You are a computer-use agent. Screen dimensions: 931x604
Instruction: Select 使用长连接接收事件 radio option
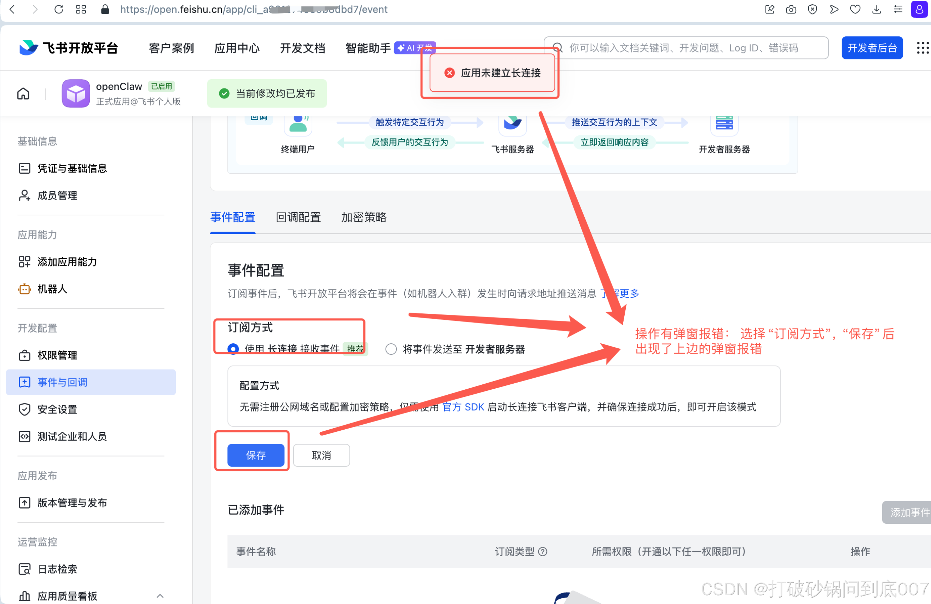[x=233, y=349]
